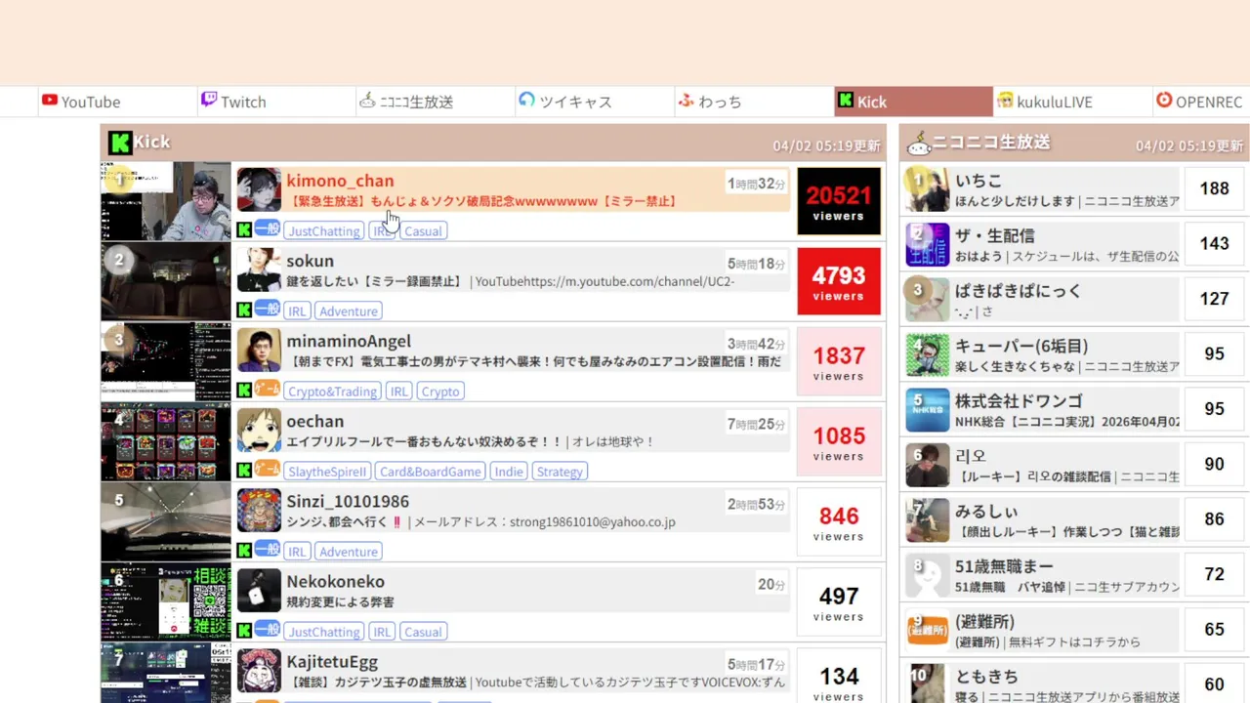Switch to the Twitch tab
The height and width of the screenshot is (703, 1250).
276,102
